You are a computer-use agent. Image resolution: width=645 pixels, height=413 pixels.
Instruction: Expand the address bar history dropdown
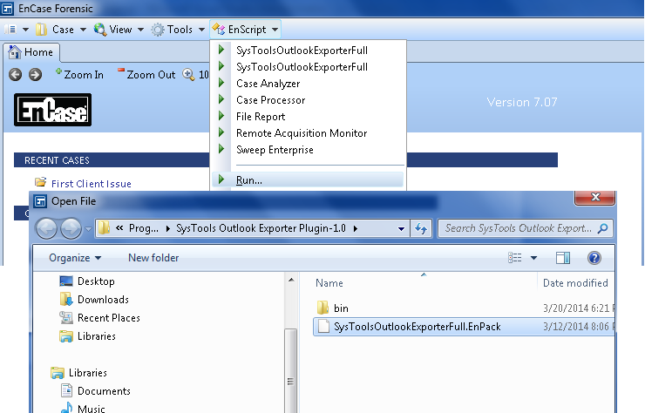[401, 228]
